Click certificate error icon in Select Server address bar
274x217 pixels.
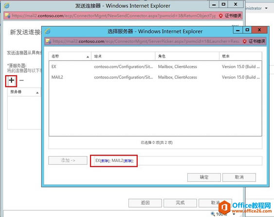[x=245, y=41]
